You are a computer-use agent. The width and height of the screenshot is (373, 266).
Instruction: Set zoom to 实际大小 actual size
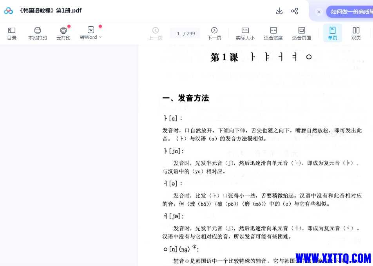tap(245, 34)
